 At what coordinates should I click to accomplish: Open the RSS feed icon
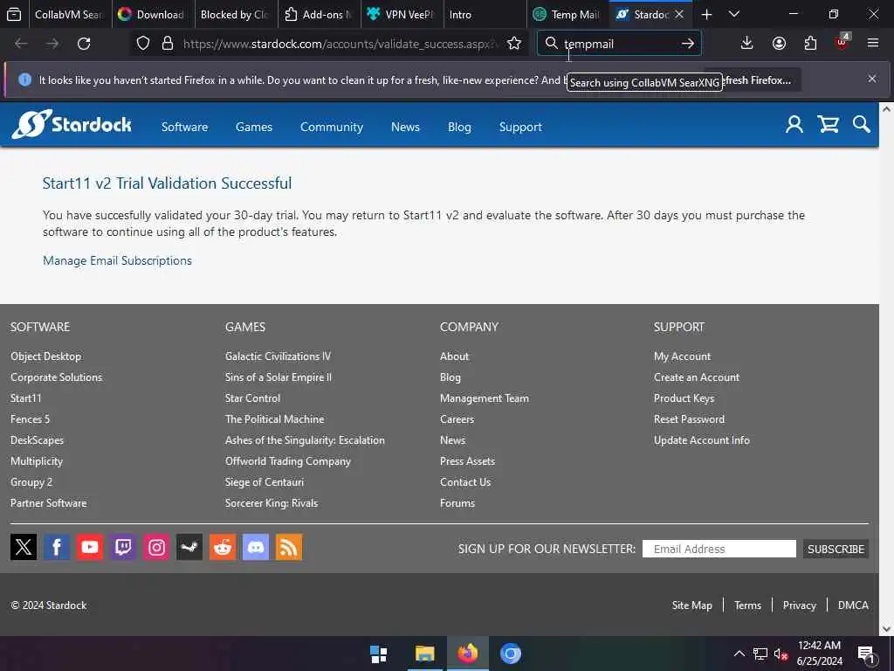[x=289, y=547]
